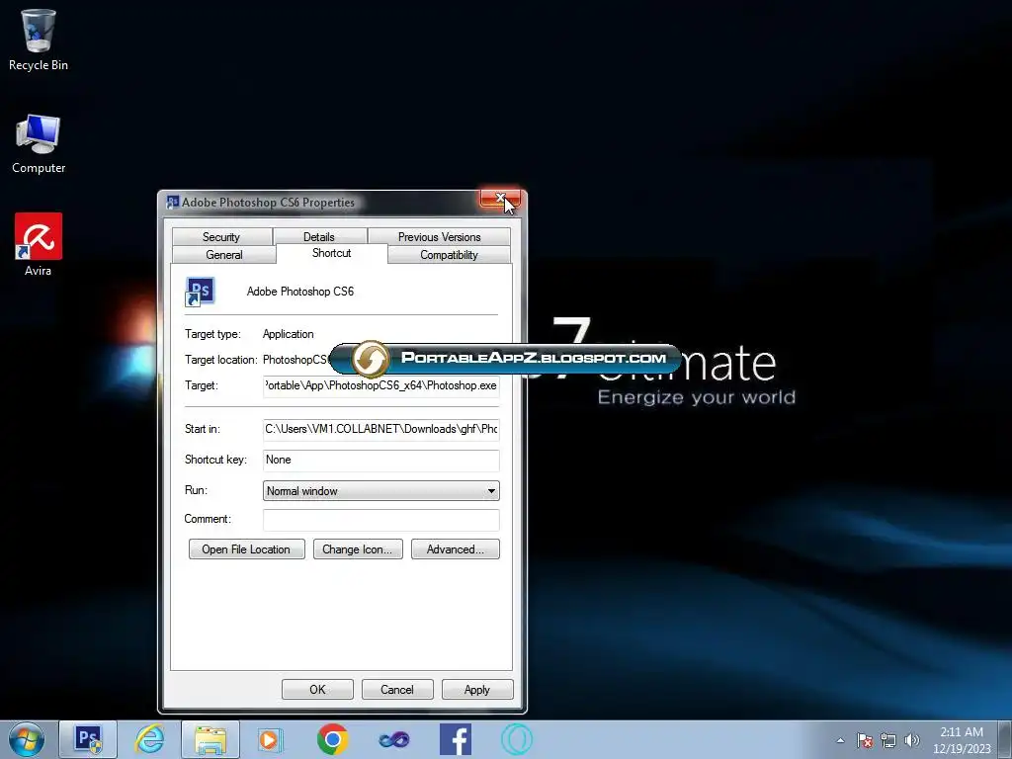Screen dimensions: 1012x759
Task: Expand the Run window mode dropdown
Action: [x=380, y=490]
